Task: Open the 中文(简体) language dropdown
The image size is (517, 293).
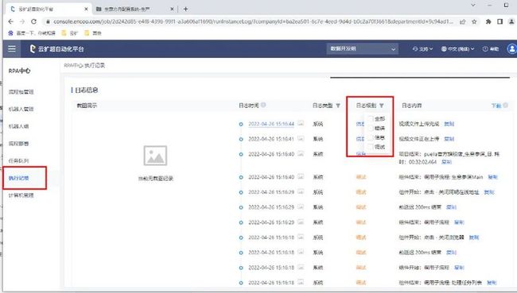Action: click(457, 48)
